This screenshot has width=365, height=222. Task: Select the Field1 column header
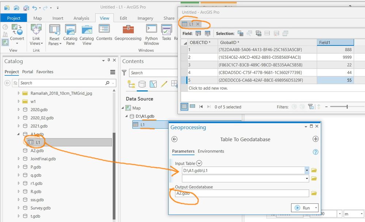coord(335,43)
